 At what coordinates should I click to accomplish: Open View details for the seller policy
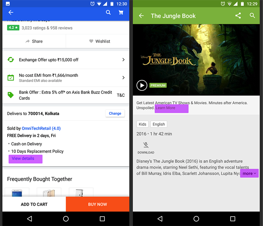pos(23,158)
